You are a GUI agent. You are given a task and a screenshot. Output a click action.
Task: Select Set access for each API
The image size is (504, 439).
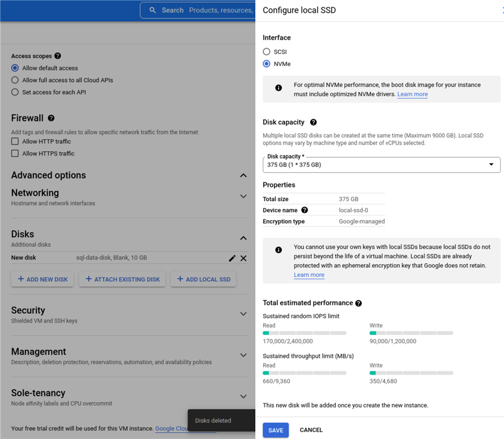[x=15, y=92]
